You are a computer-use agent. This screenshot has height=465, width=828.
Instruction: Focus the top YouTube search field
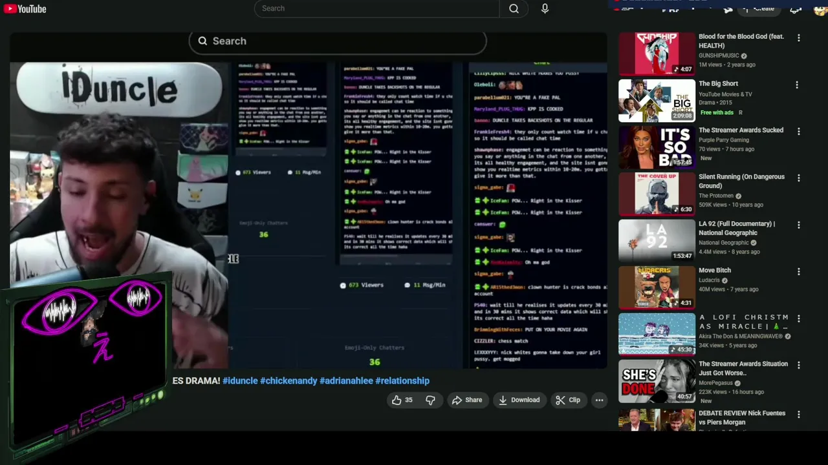pyautogui.click(x=376, y=8)
